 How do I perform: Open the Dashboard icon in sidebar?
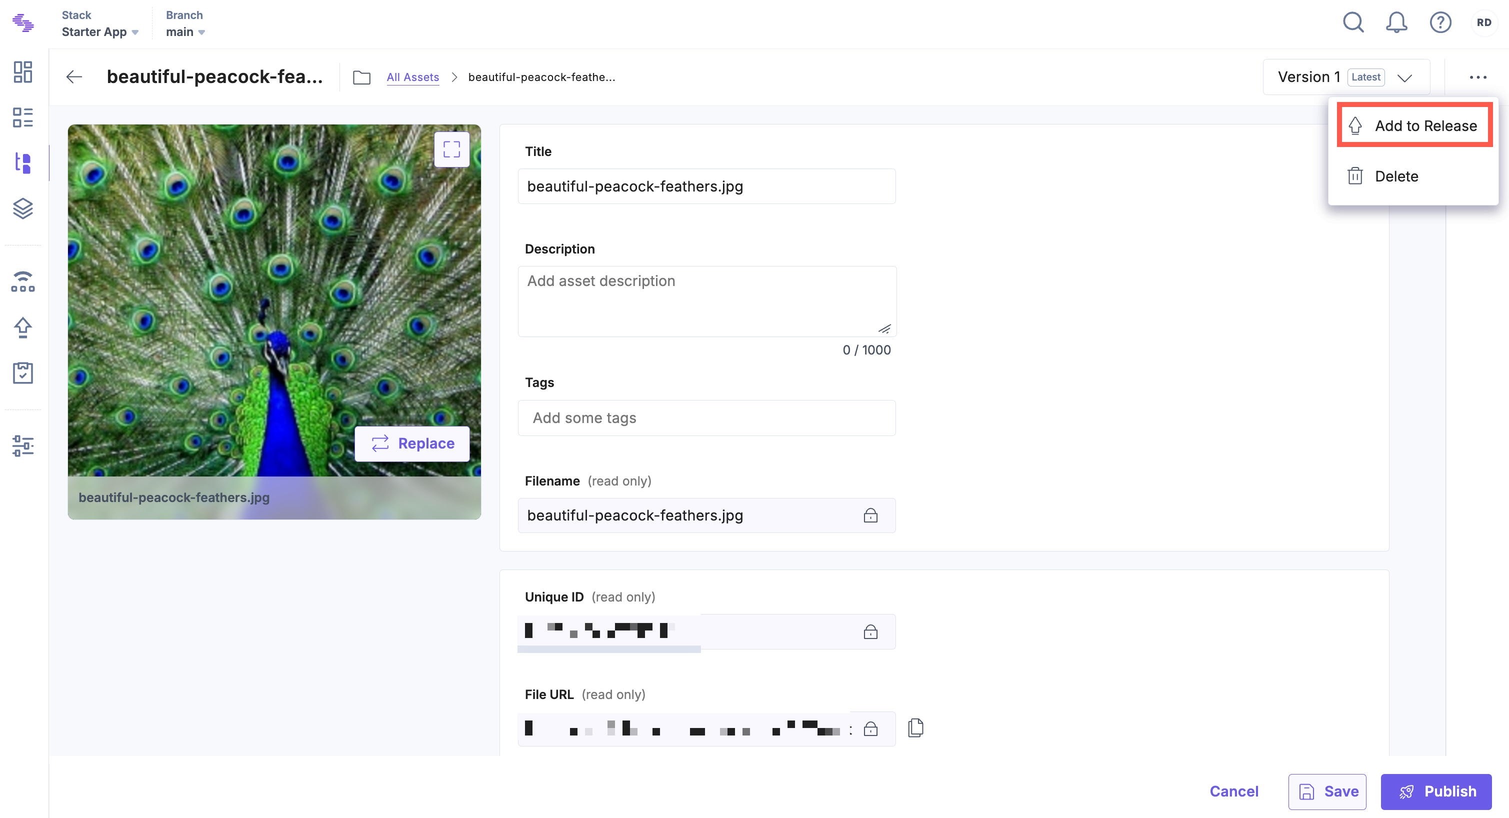pyautogui.click(x=23, y=72)
